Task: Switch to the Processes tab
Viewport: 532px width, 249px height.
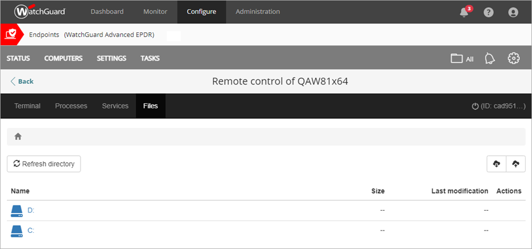Action: pos(71,106)
